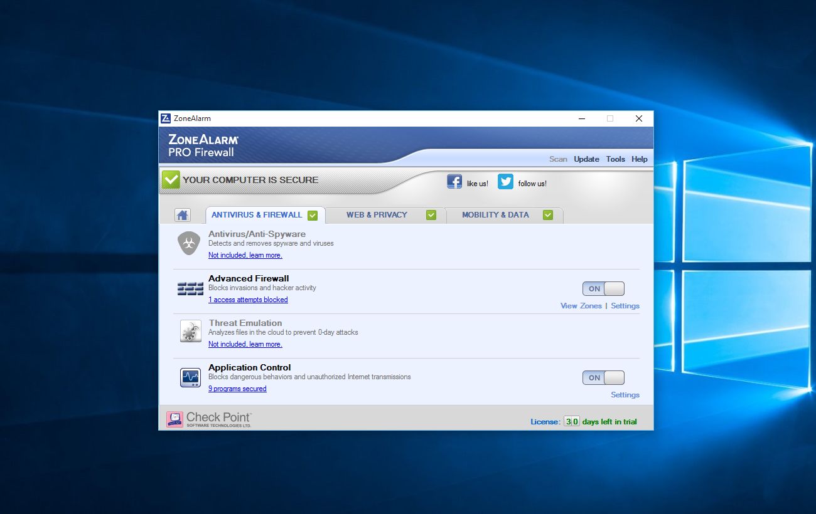
Task: Click 'YOUR COMPUTER IS SECURE' status text
Action: [x=250, y=180]
